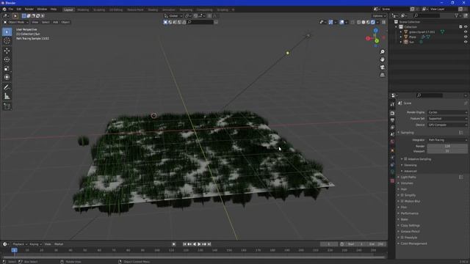Click the outliner search field
Screen dimensions: 470x264
click(427, 15)
